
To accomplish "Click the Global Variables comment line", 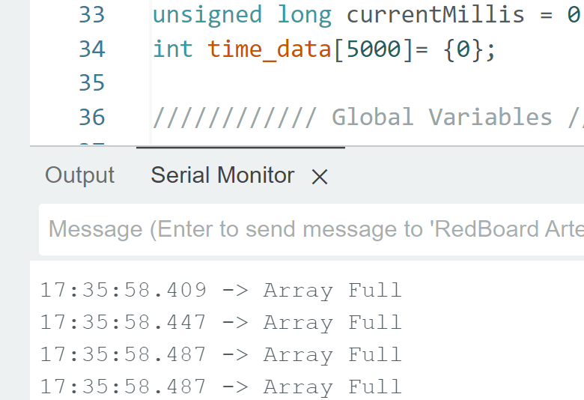I will (x=368, y=117).
